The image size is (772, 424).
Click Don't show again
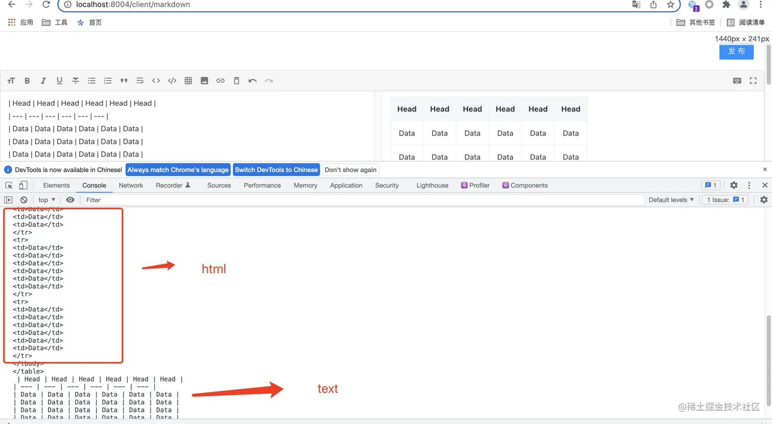(351, 170)
